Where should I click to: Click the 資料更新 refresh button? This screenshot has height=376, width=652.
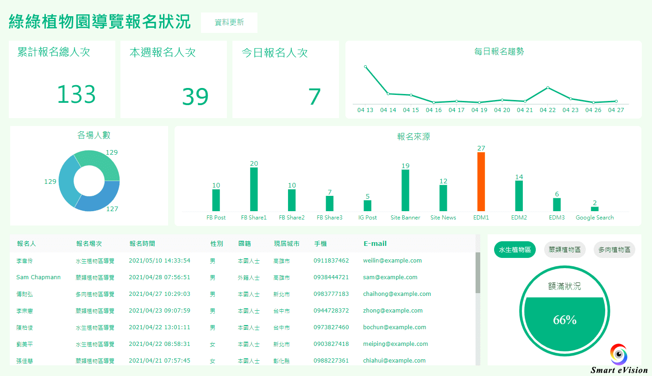[x=229, y=23]
